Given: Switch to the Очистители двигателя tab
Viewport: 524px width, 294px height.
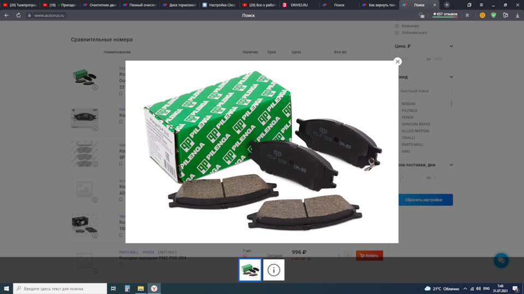Looking at the screenshot, I should pos(100,5).
